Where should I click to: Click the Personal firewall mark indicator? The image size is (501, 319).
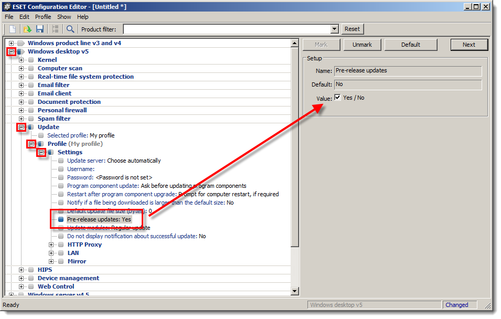pyautogui.click(x=31, y=111)
